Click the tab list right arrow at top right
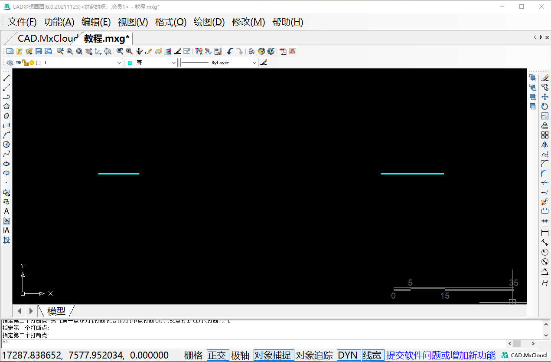This screenshot has height=362, width=551. pyautogui.click(x=541, y=37)
